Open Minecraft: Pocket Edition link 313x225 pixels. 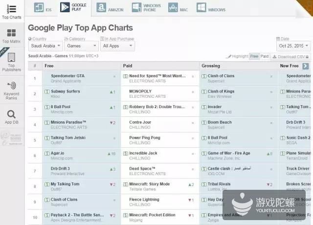click(152, 215)
